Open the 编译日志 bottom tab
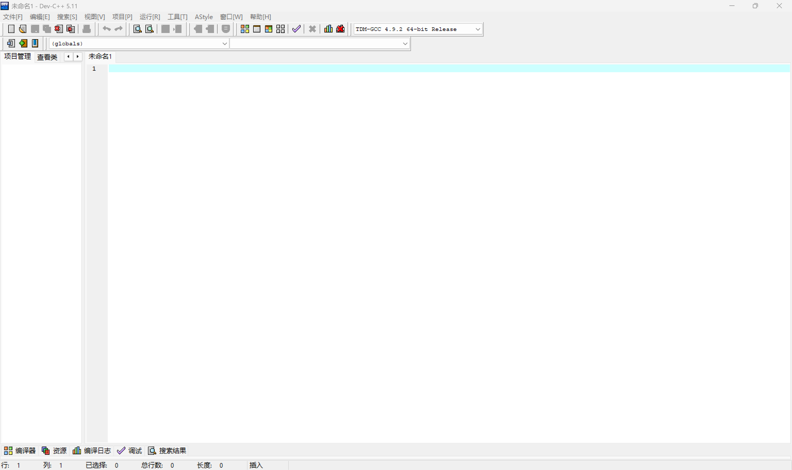 (x=92, y=450)
